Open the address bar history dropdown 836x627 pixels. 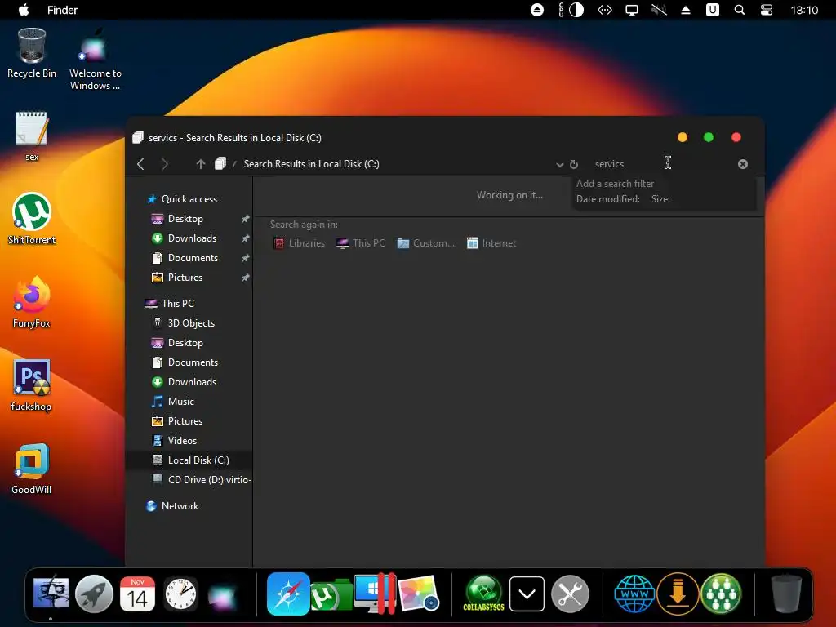pyautogui.click(x=559, y=164)
